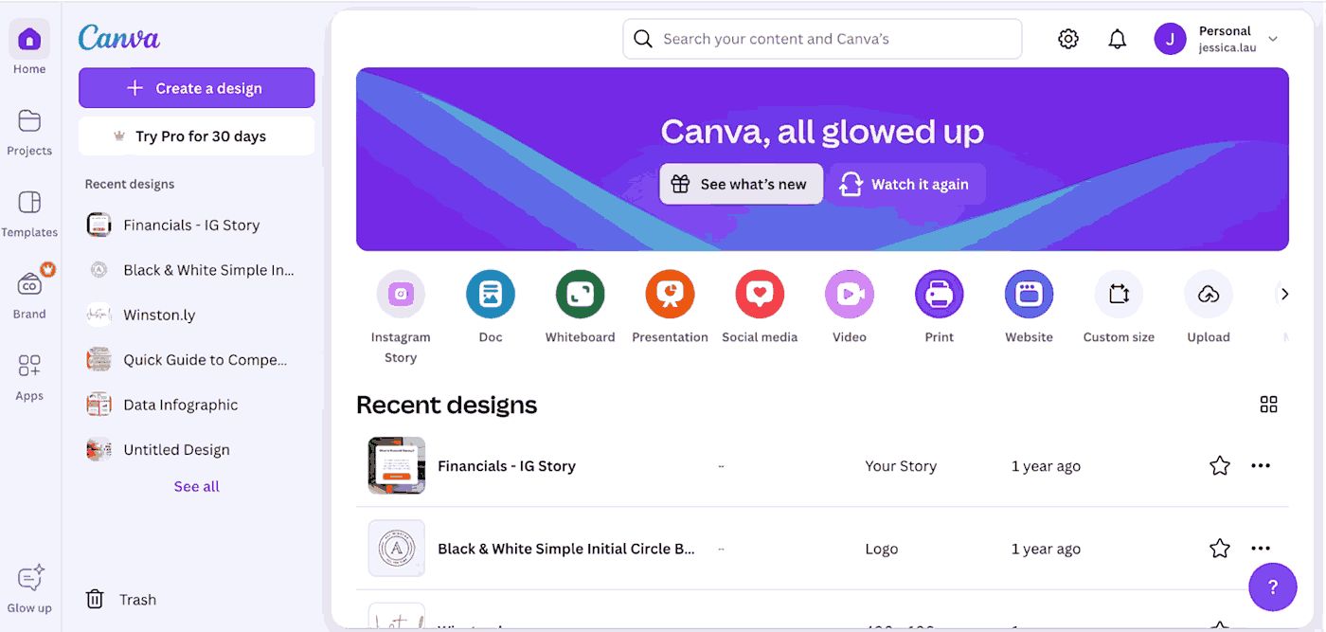Viewport: 1326px width, 632px height.
Task: Click the Create a design button
Action: [196, 88]
